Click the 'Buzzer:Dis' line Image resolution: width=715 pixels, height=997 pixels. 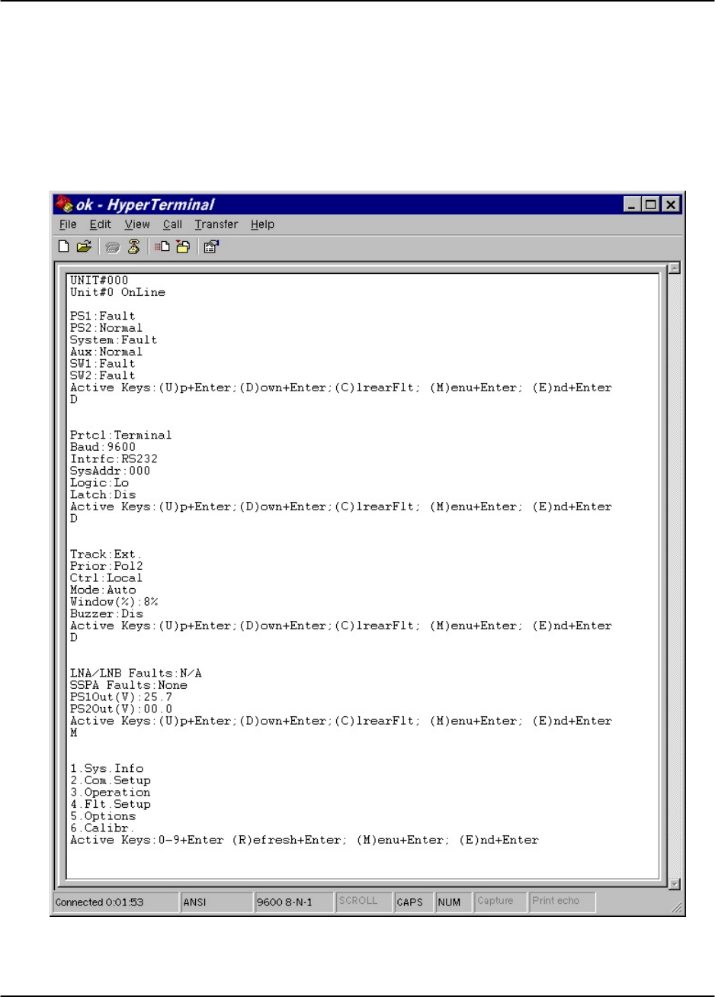[x=106, y=613]
